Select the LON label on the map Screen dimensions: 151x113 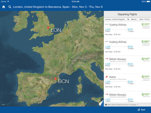pos(56,30)
